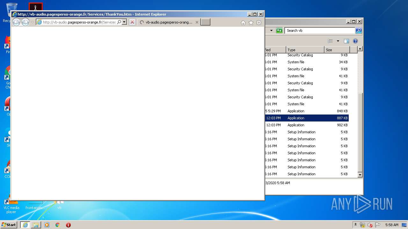
Task: Click scroll down arrow in Explorer list
Action: point(360,175)
